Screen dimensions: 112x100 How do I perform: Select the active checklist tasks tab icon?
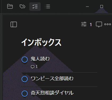tap(35, 7)
